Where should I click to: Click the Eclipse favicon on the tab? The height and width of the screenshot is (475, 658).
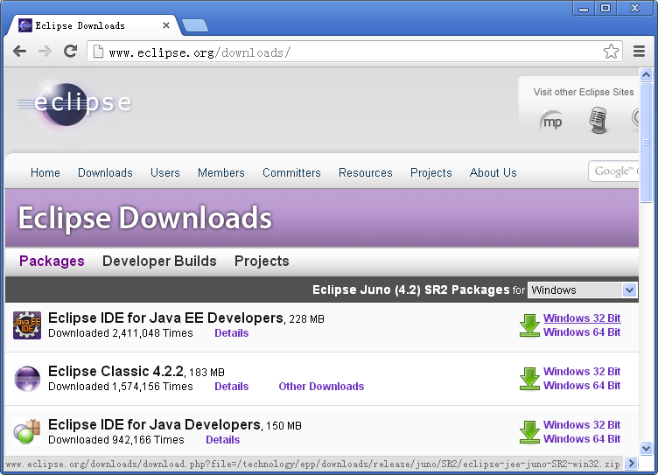click(x=25, y=25)
